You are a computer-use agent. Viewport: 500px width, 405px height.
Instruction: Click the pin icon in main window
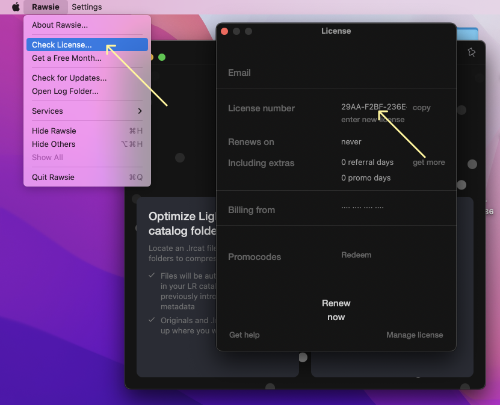coord(472,52)
